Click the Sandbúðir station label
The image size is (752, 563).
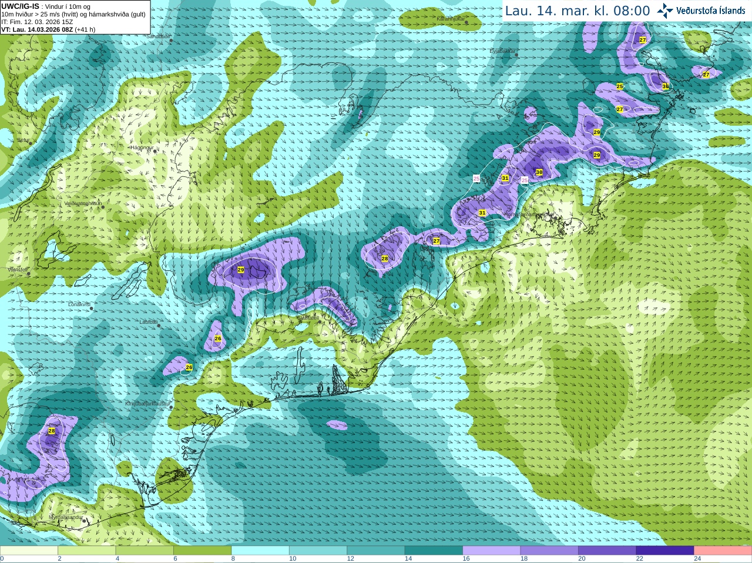pyautogui.click(x=158, y=36)
